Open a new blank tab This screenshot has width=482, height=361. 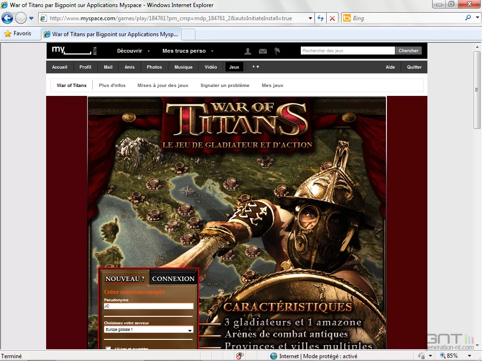point(188,34)
